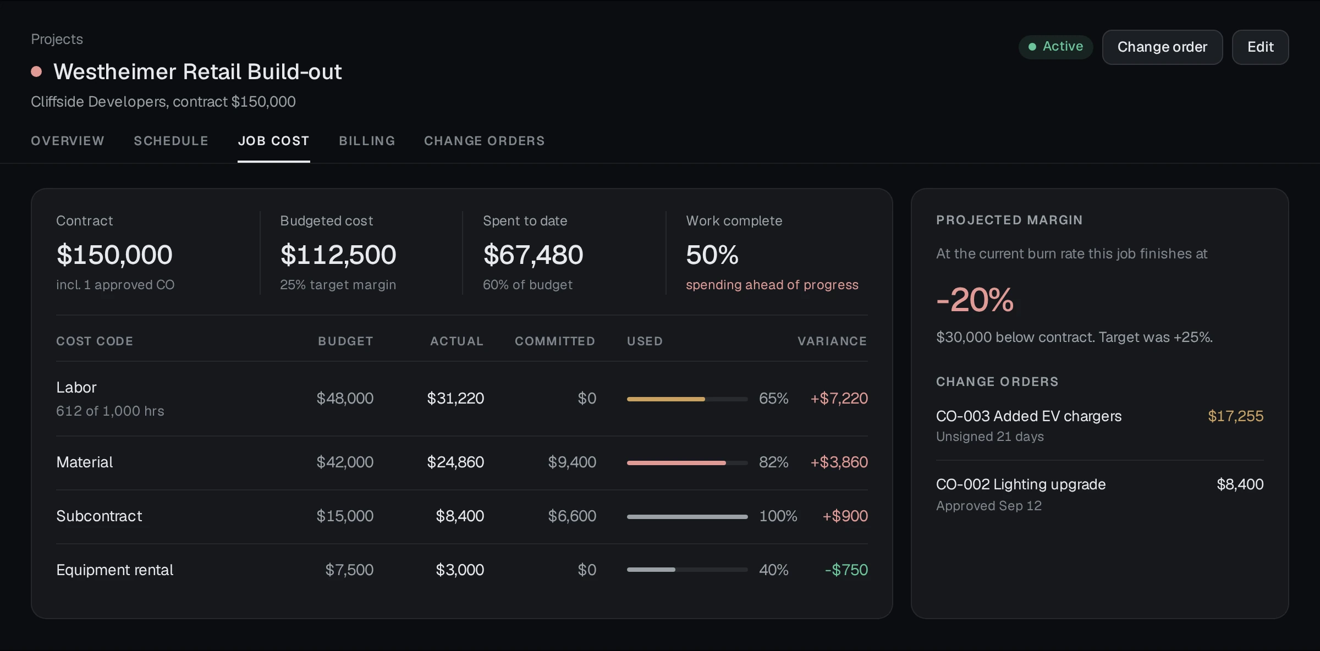Open the Change Orders tab

point(484,141)
